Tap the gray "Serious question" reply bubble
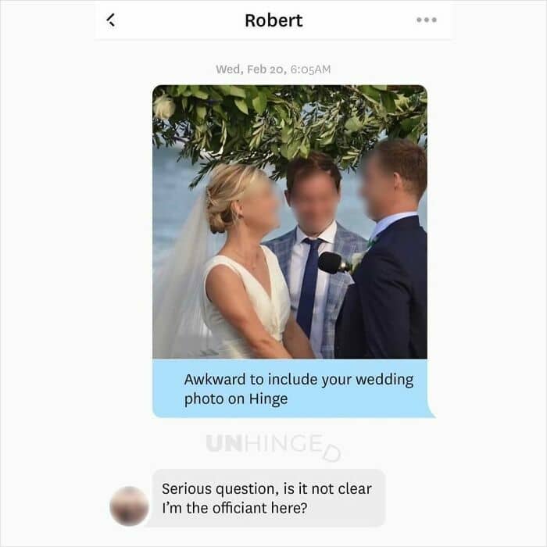547x547 pixels. (x=269, y=498)
